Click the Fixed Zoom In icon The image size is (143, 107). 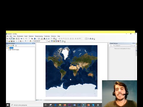(x=16, y=39)
